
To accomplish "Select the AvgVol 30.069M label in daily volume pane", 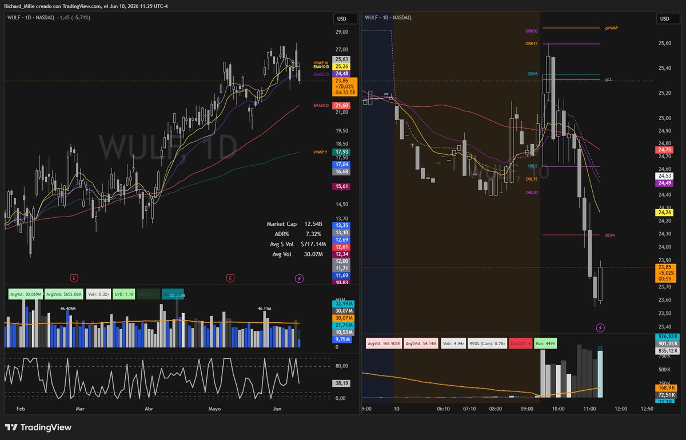I will coord(25,295).
